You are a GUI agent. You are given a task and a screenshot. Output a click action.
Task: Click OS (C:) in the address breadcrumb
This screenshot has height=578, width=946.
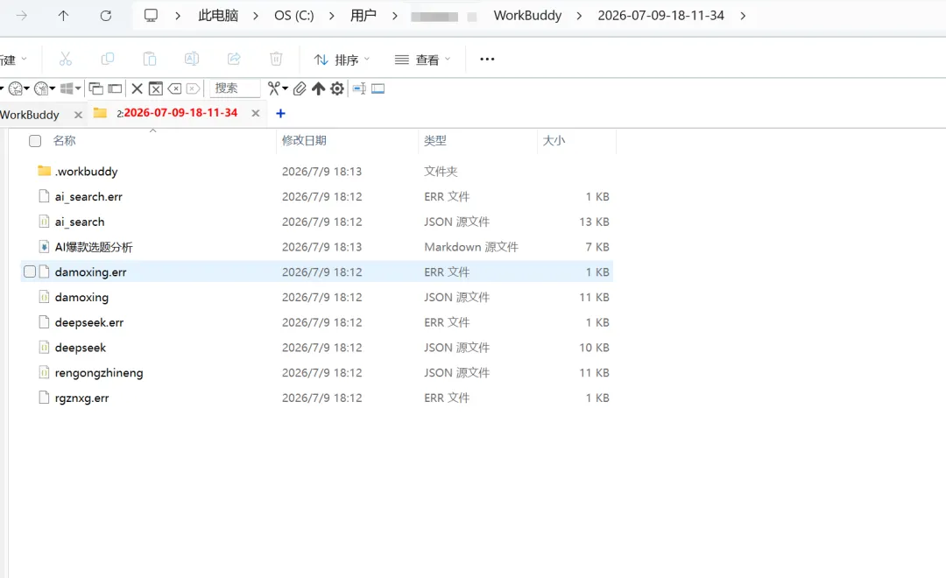(293, 16)
